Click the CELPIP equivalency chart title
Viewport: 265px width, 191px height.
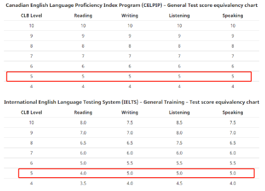coord(132,6)
